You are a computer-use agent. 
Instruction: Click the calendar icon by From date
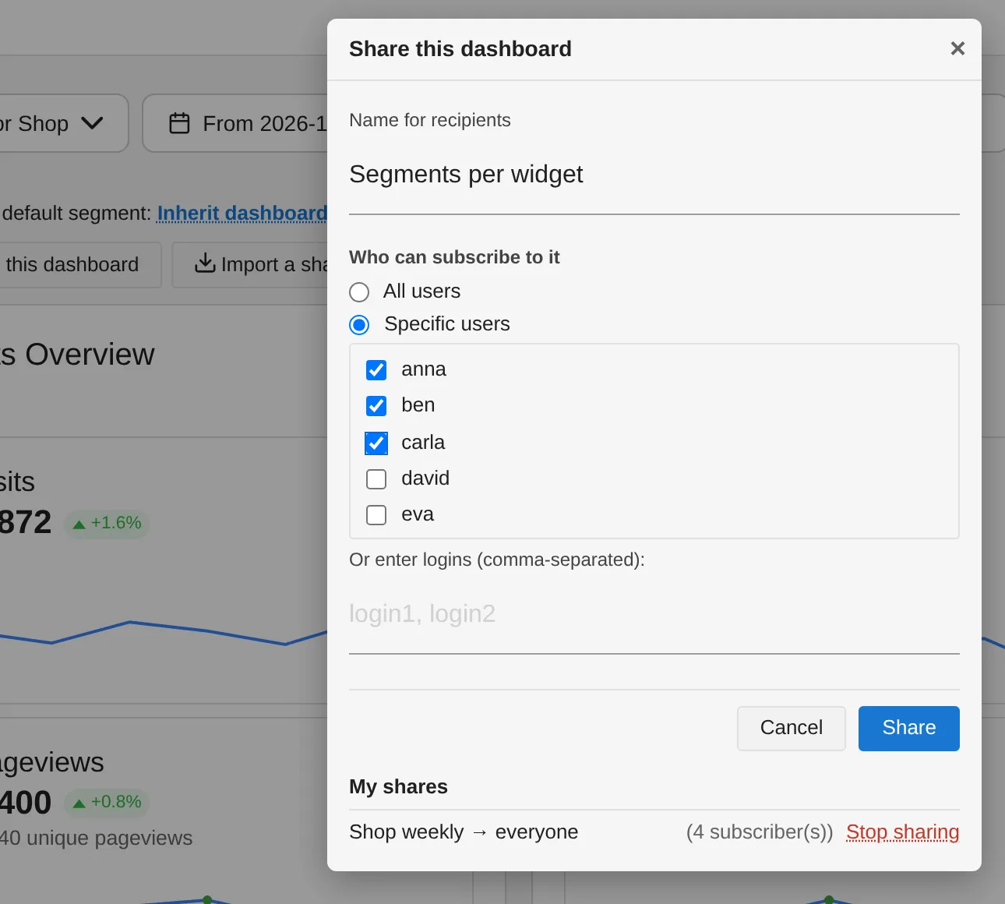point(180,123)
